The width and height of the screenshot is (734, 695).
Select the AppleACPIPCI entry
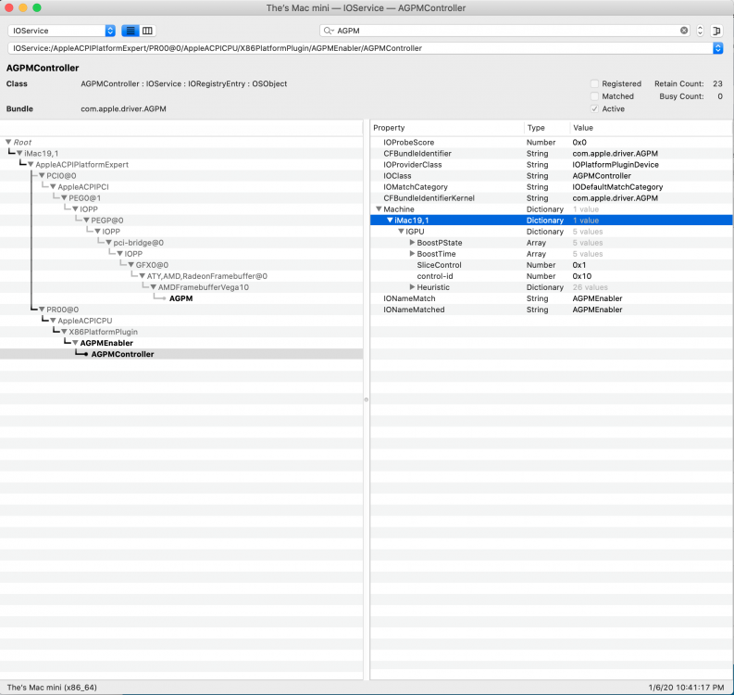[x=83, y=187]
